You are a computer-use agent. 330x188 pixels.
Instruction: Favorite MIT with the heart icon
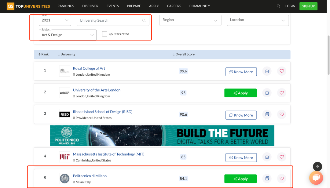click(x=282, y=157)
